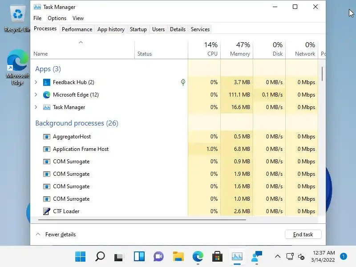Click the green leaf status icon on Feedback Hub
Screen dimensions: 356x267
pos(183,82)
